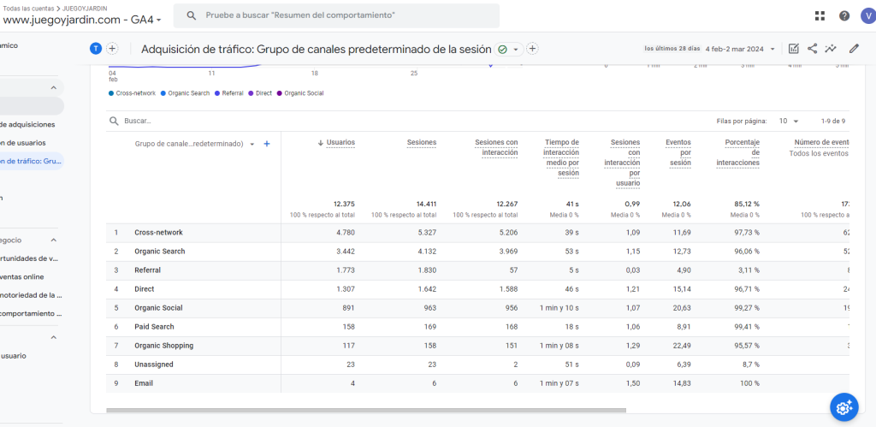The height and width of the screenshot is (427, 876).
Task: Open the floating blue gear assistant button
Action: tap(843, 407)
